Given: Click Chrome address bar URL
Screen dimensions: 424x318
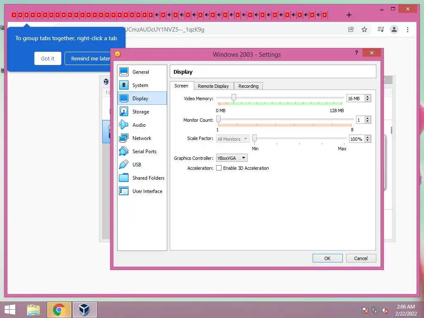Looking at the screenshot, I should (164, 29).
